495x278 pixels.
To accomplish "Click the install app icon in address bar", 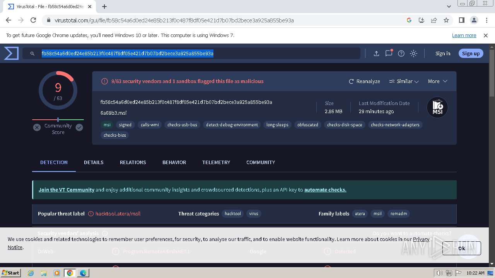I will pos(422,20).
